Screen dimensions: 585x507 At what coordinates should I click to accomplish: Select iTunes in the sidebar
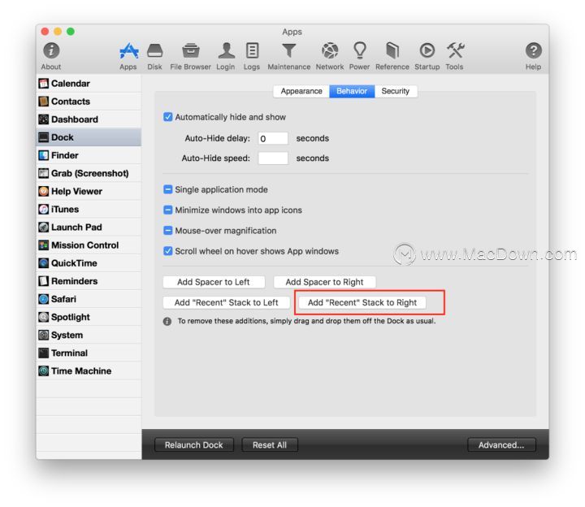[89, 209]
